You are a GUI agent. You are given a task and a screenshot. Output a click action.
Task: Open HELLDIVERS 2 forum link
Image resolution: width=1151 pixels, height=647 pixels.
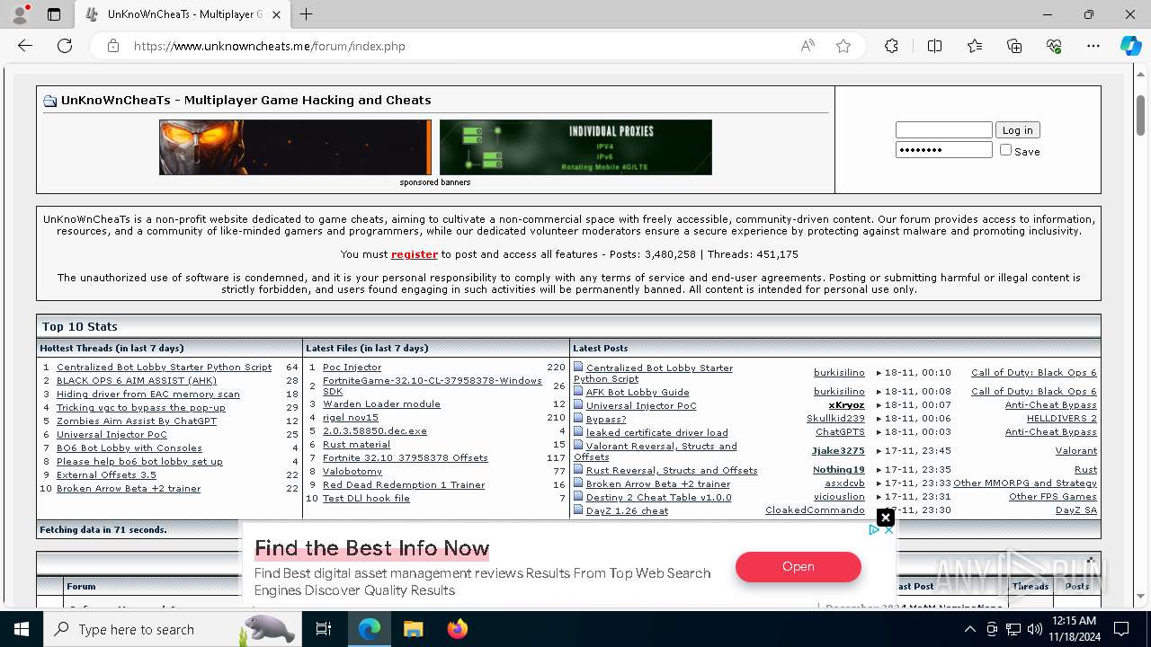coord(1062,418)
